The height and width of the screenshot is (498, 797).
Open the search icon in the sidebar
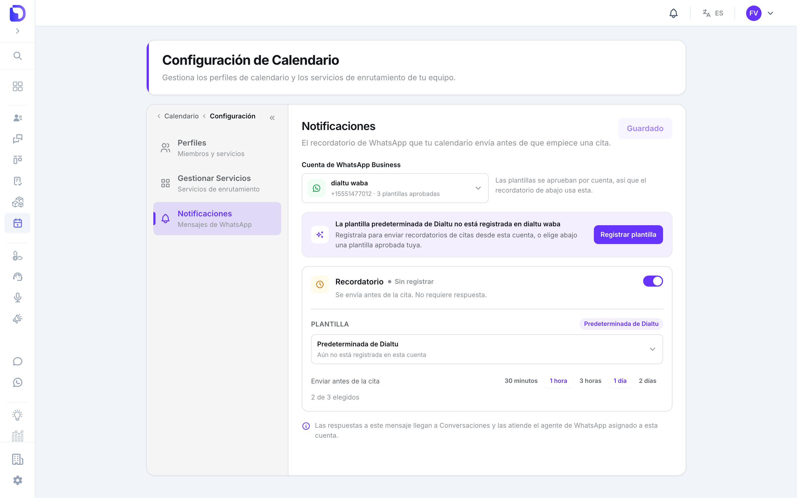pos(17,56)
